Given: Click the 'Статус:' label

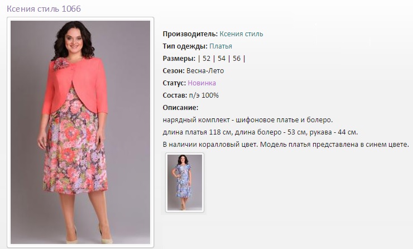Looking at the screenshot, I should pyautogui.click(x=174, y=83).
